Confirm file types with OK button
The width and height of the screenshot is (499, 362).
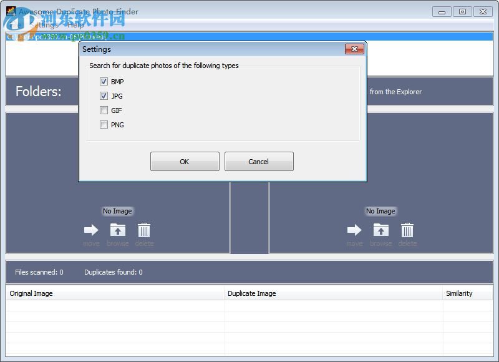pyautogui.click(x=184, y=161)
